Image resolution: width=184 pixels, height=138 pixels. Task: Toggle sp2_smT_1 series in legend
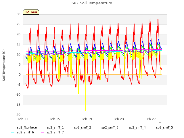[x=52, y=127]
